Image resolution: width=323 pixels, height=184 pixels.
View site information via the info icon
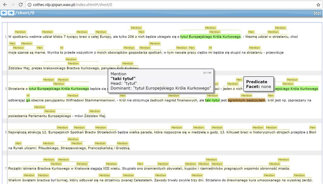click(x=29, y=5)
